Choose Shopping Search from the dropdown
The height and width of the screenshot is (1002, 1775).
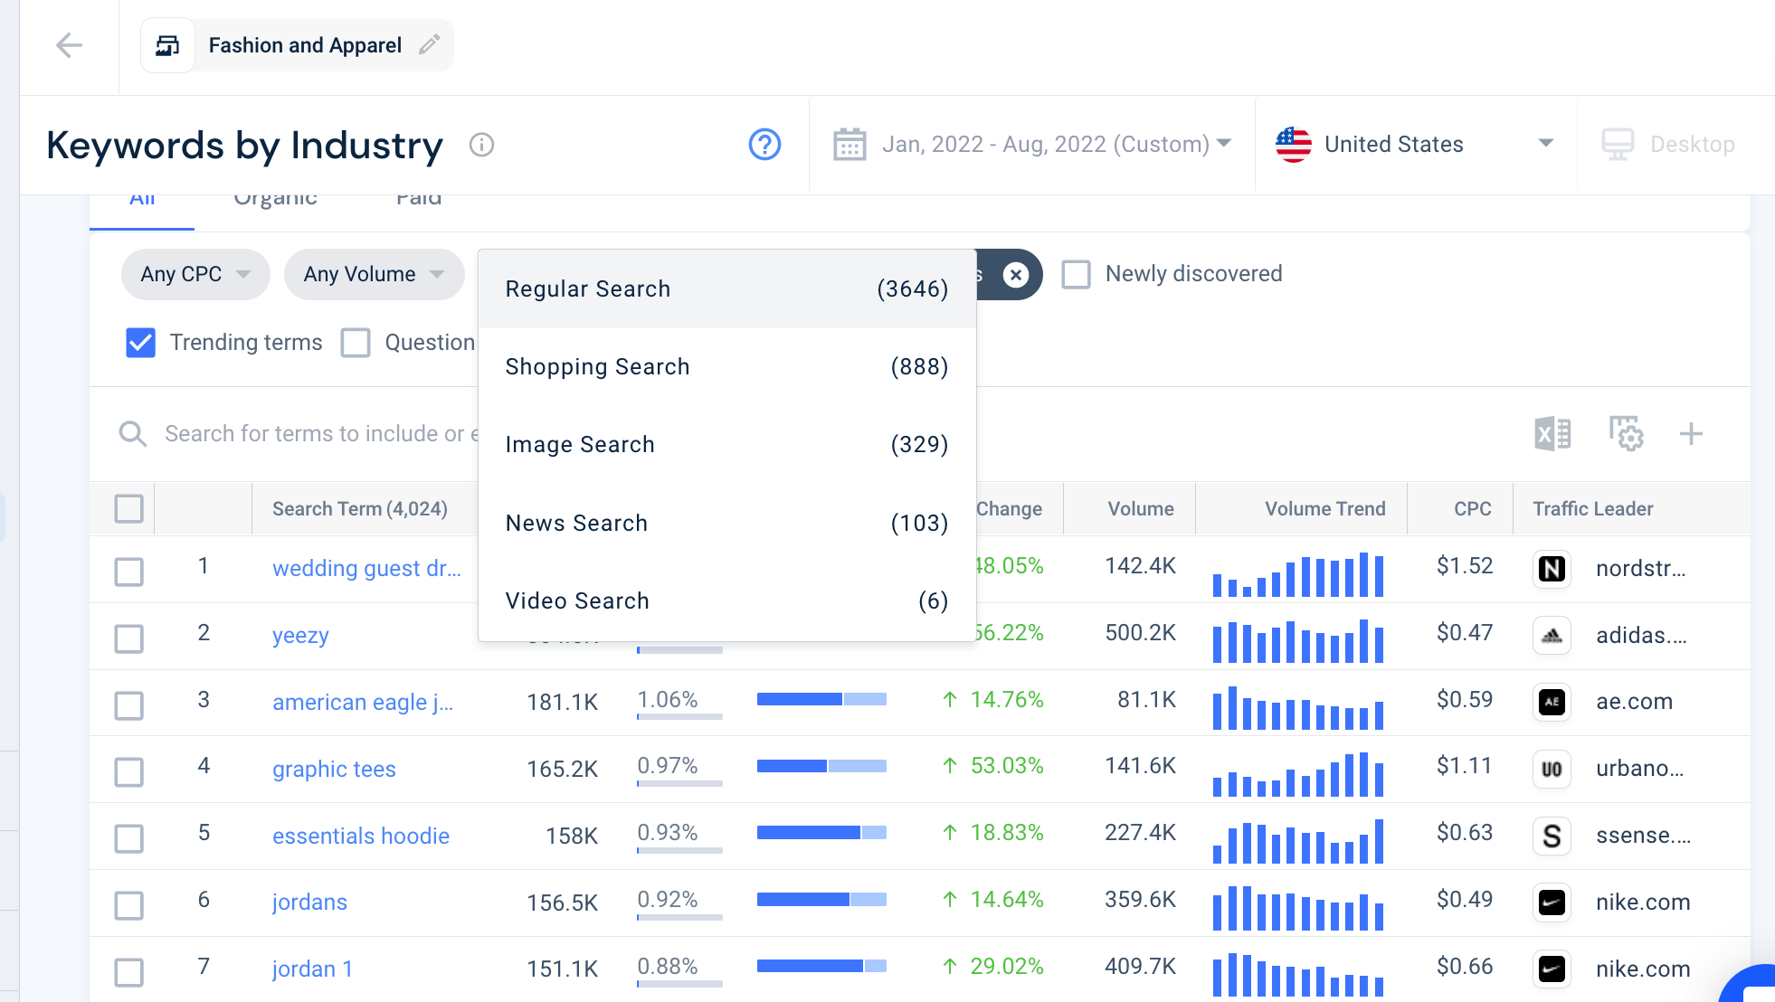726,367
